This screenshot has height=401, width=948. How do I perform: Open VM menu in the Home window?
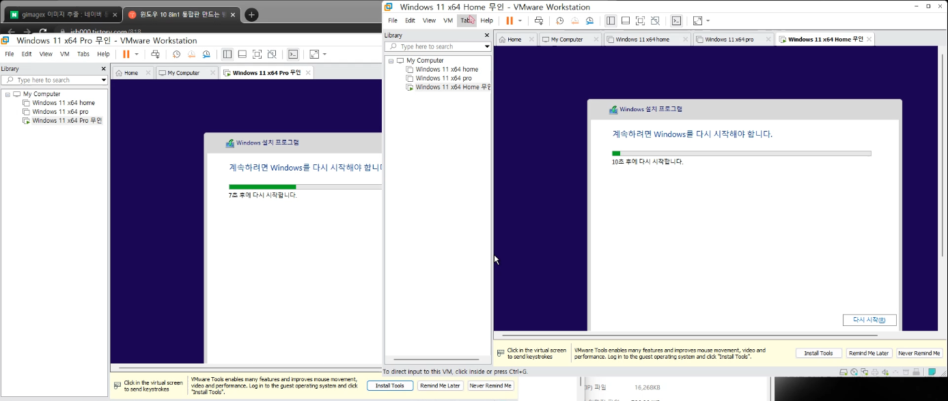point(448,20)
